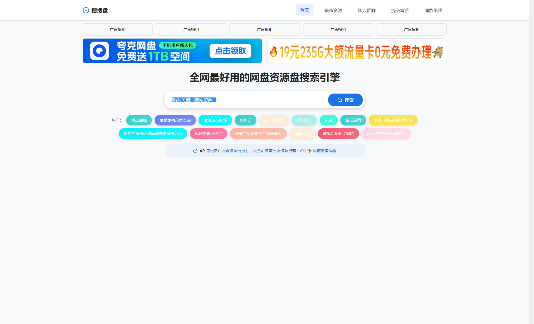The height and width of the screenshot is (324, 534).
Task: Click the megaphone icon before 每更新百万级资源链接
Action: pyautogui.click(x=202, y=151)
